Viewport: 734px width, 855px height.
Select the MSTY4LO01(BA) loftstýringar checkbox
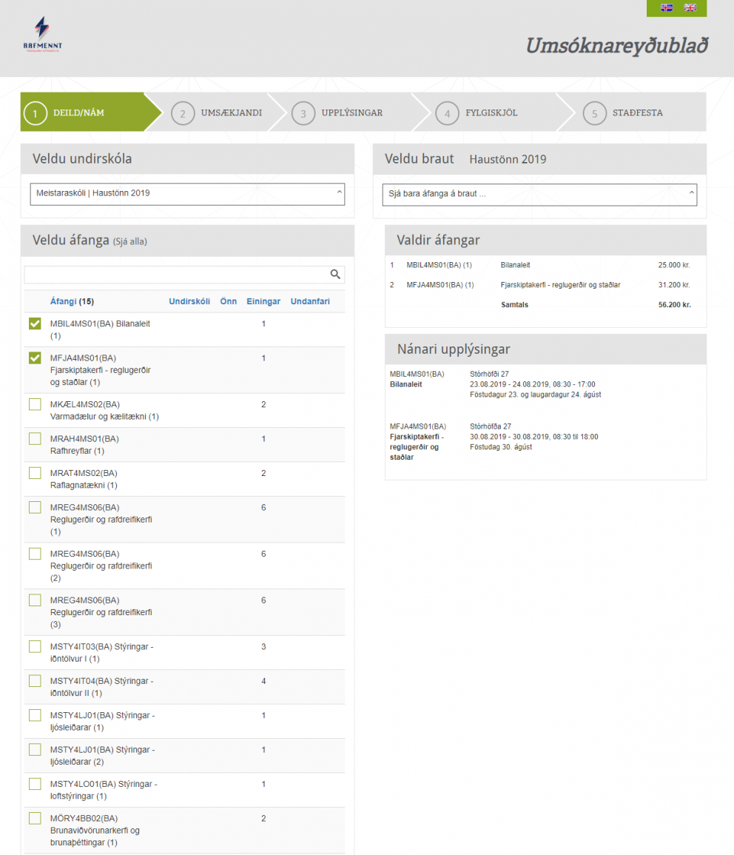[35, 784]
